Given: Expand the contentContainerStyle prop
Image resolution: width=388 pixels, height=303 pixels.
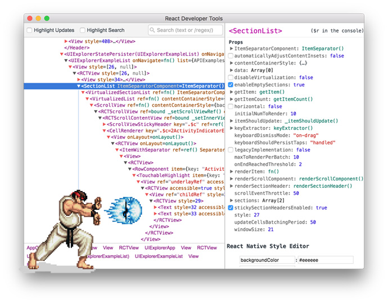Looking at the screenshot, I should [x=231, y=63].
